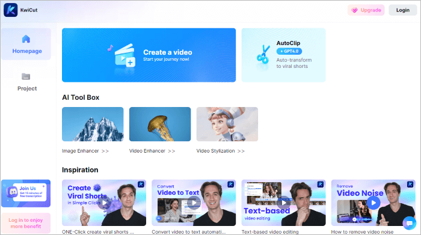Open the jellyfish Video Enhancer thumbnail
This screenshot has height=235, width=421.
click(x=160, y=124)
